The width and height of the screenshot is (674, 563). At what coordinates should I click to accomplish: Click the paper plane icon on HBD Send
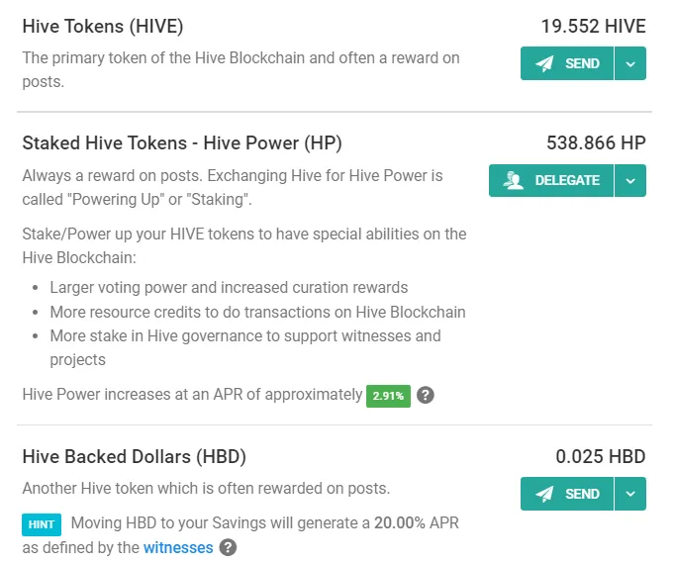coord(544,494)
